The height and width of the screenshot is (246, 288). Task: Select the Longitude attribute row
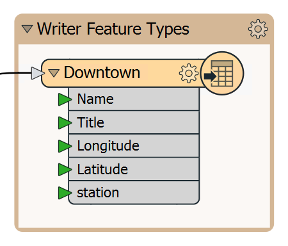tap(134, 146)
